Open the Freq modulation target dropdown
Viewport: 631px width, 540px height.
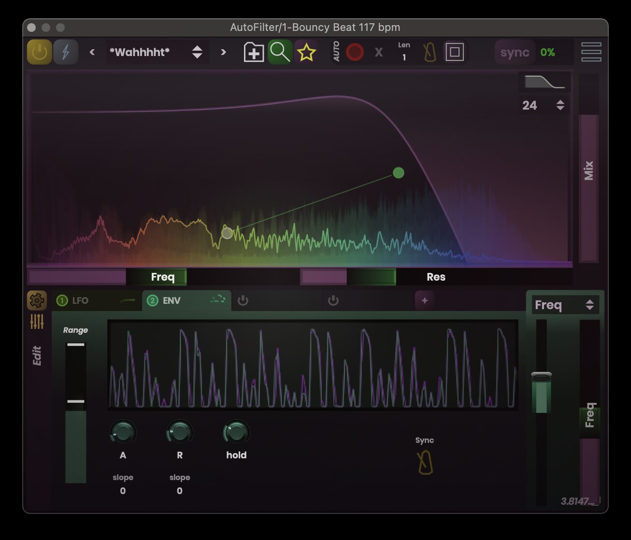click(565, 305)
